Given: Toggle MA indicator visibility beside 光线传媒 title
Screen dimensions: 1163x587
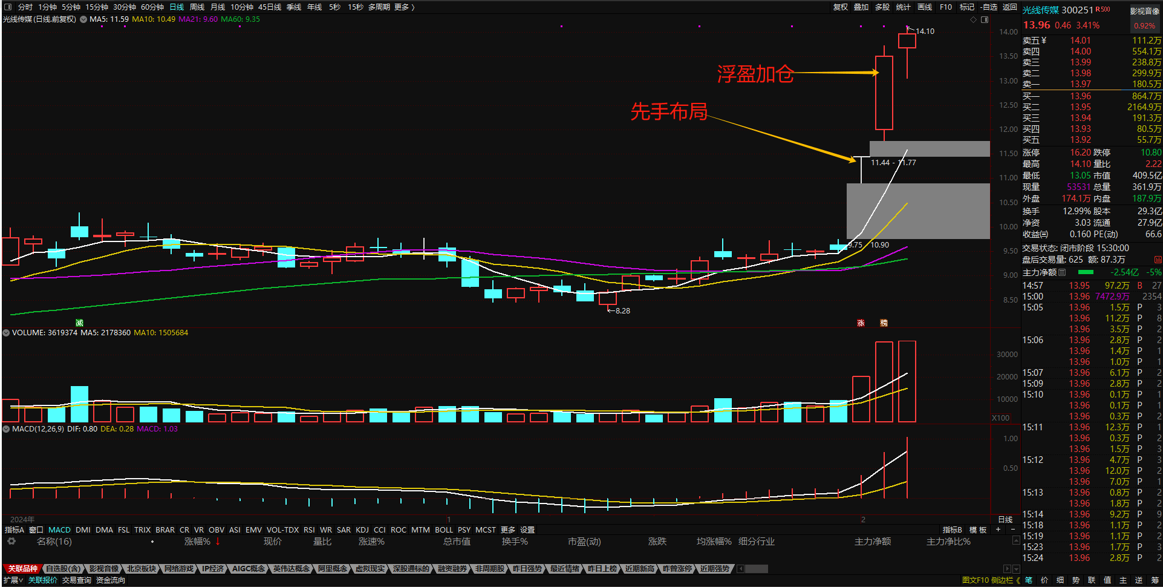Looking at the screenshot, I should 83,19.
